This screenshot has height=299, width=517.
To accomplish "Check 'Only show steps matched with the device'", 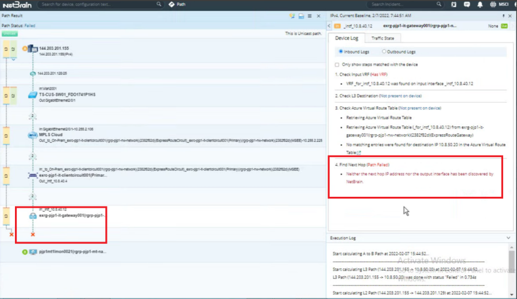I will (338, 64).
